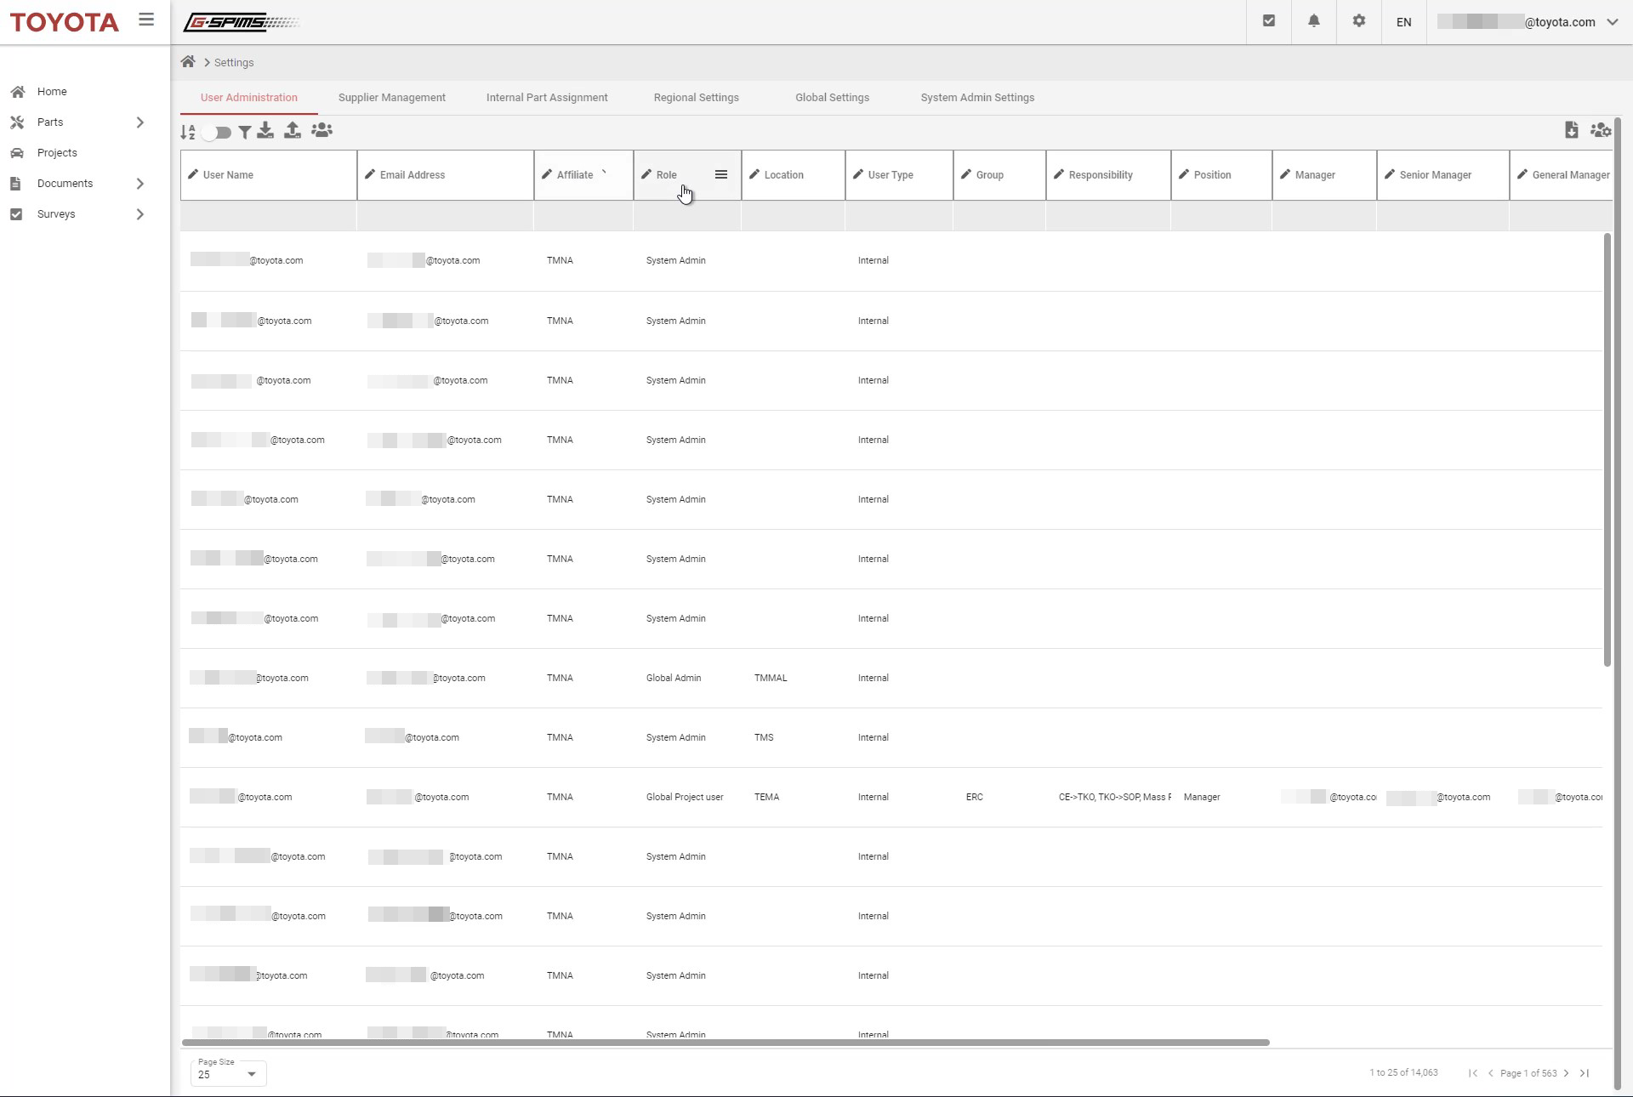Open the Role column menu
The image size is (1633, 1097).
(x=721, y=174)
